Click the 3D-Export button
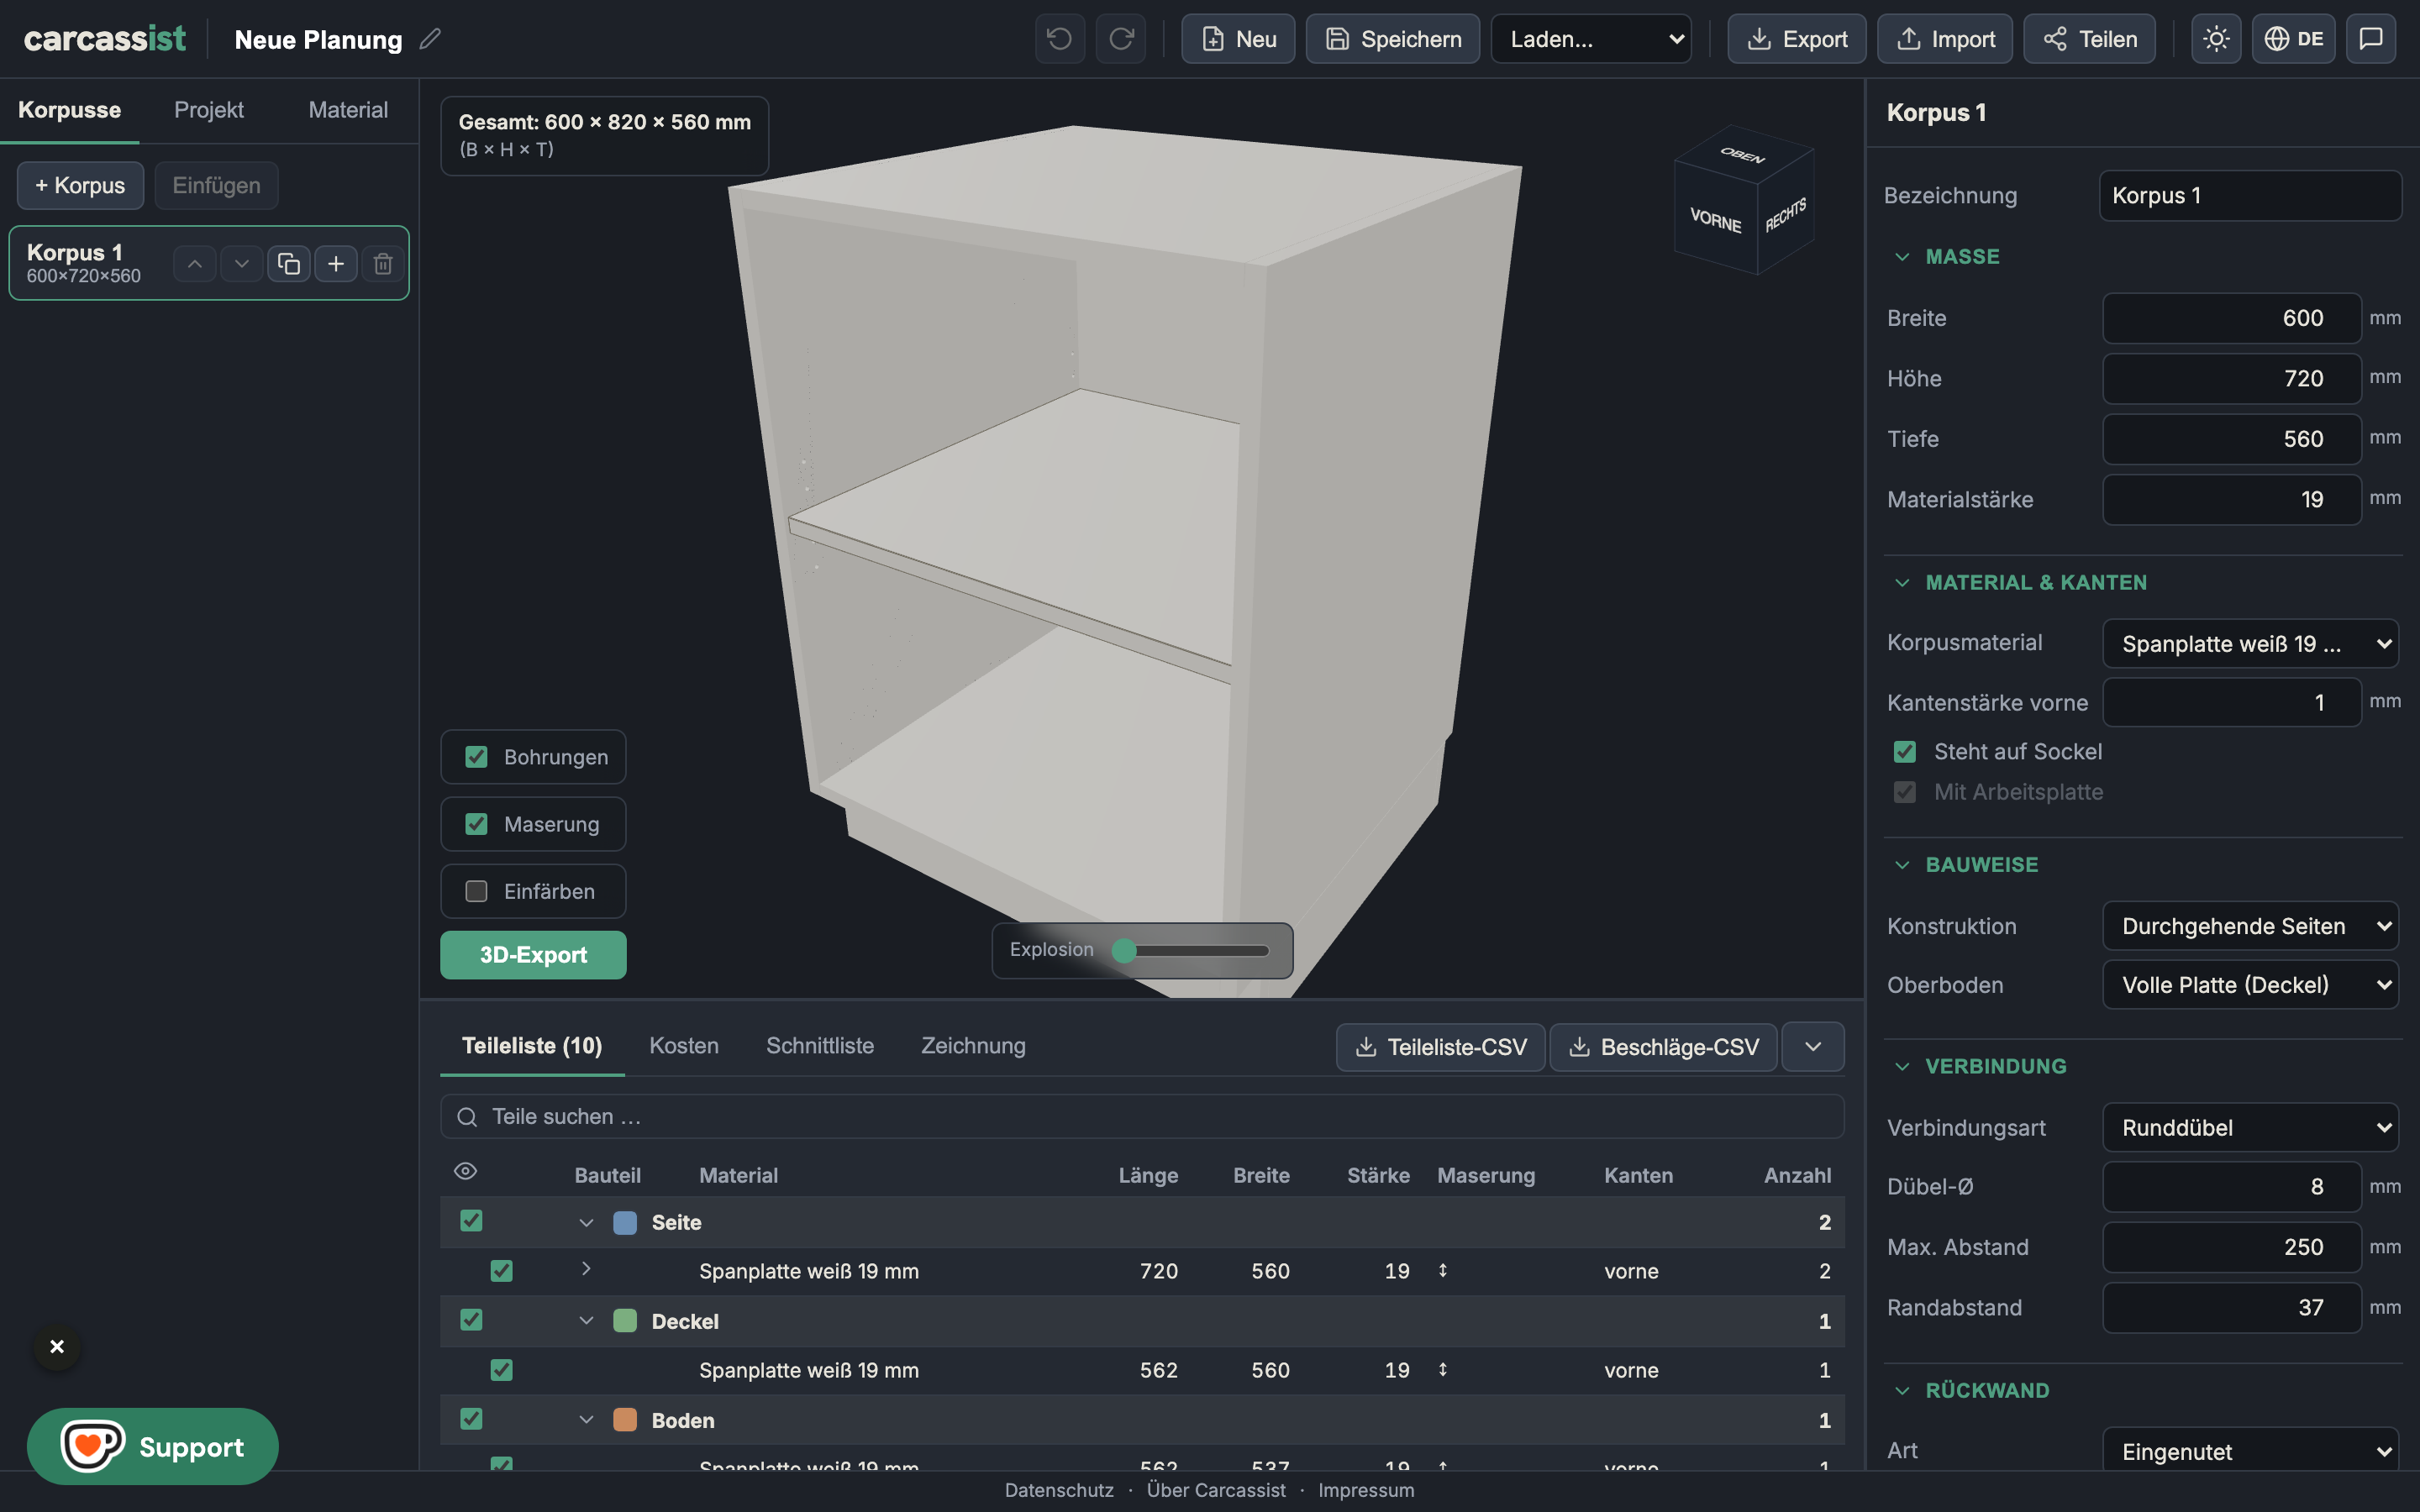 point(533,955)
